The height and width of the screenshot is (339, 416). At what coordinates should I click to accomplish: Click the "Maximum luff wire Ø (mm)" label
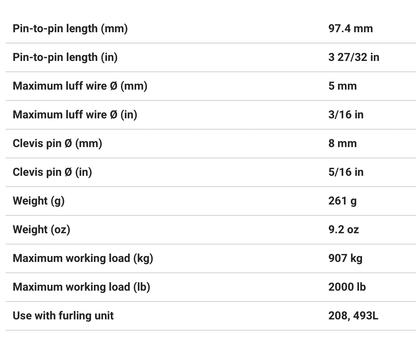[x=80, y=86]
